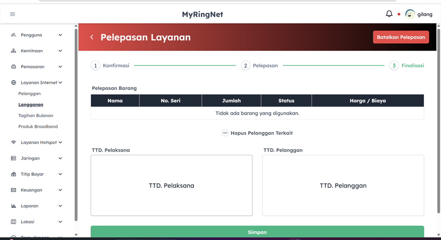Click the Layanan Internet globe icon
The width and height of the screenshot is (441, 240).
pos(14,83)
